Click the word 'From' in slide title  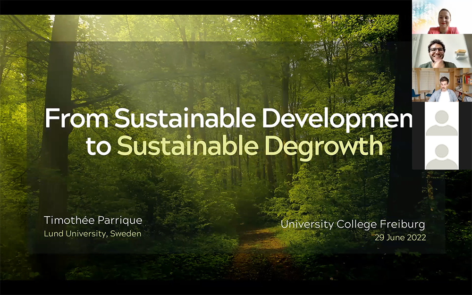tap(76, 119)
